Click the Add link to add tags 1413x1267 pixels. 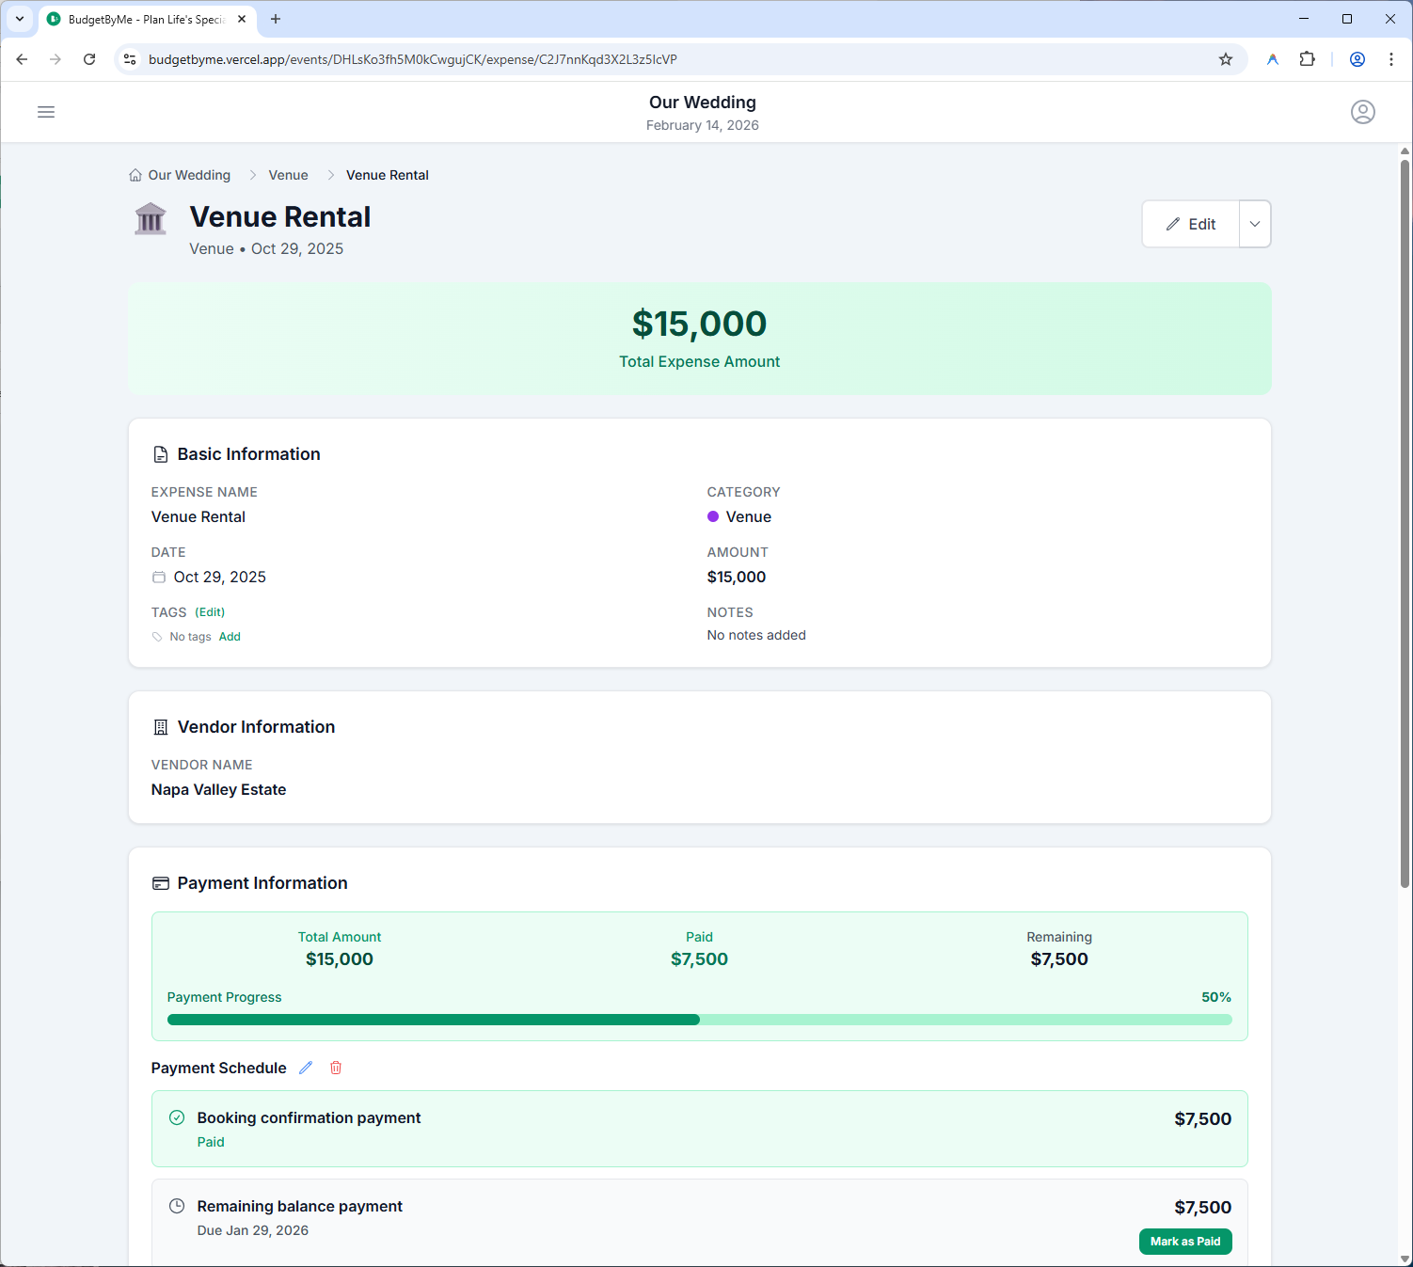point(230,636)
